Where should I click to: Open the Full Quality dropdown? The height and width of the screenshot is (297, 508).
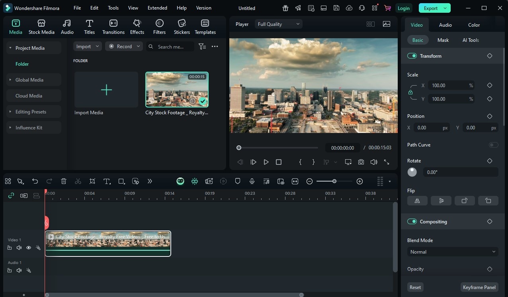tap(278, 24)
